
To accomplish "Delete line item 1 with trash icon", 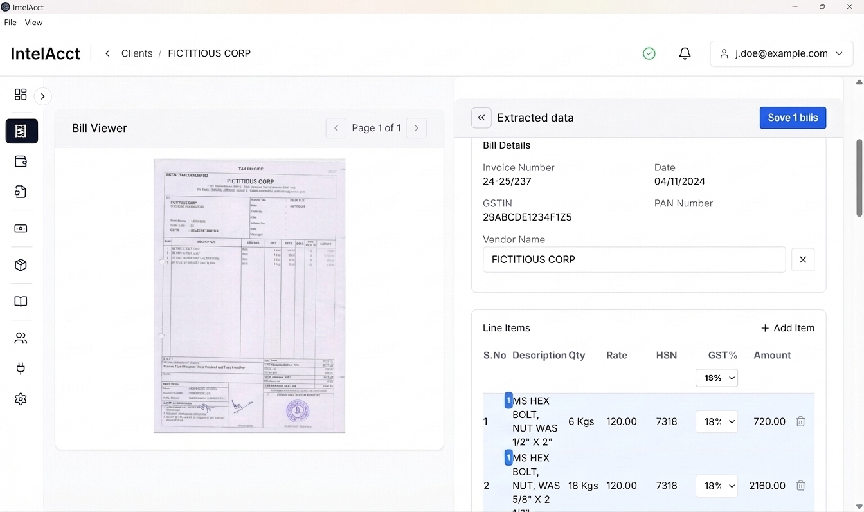I will coord(800,422).
